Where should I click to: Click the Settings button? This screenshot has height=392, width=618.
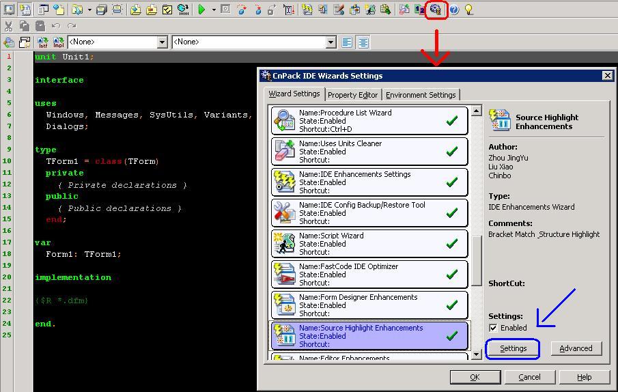point(513,348)
